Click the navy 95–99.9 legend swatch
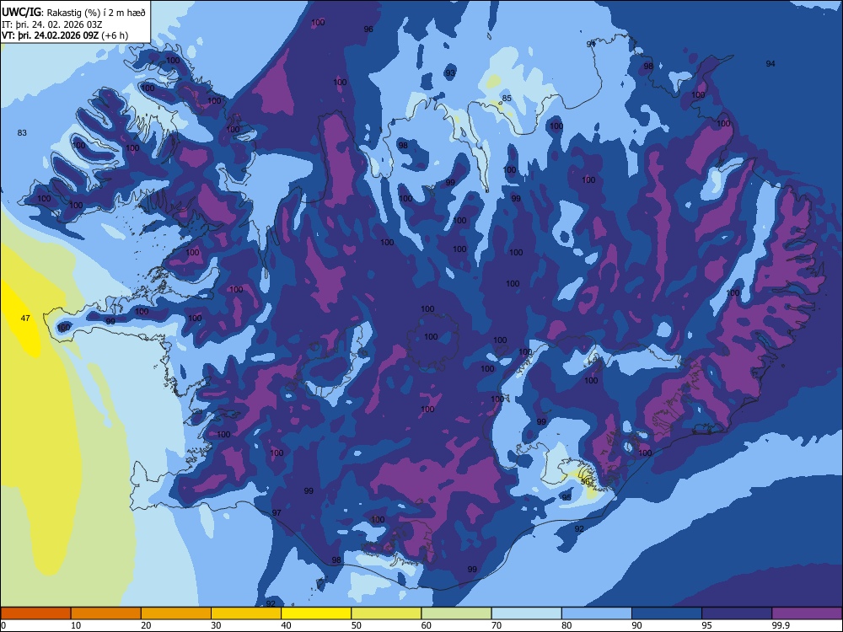 click(x=737, y=613)
